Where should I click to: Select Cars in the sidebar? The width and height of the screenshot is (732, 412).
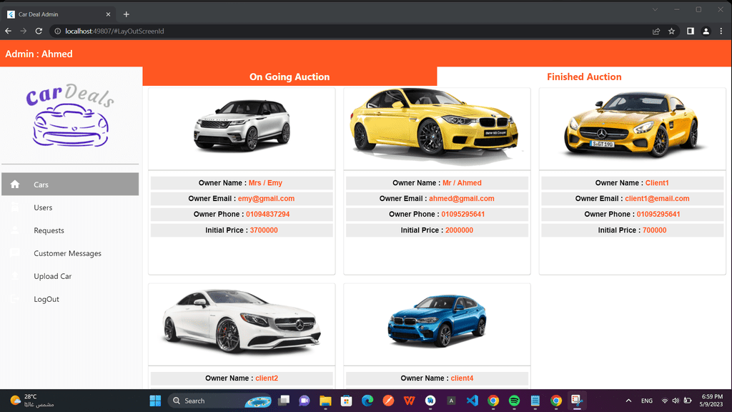[70, 184]
